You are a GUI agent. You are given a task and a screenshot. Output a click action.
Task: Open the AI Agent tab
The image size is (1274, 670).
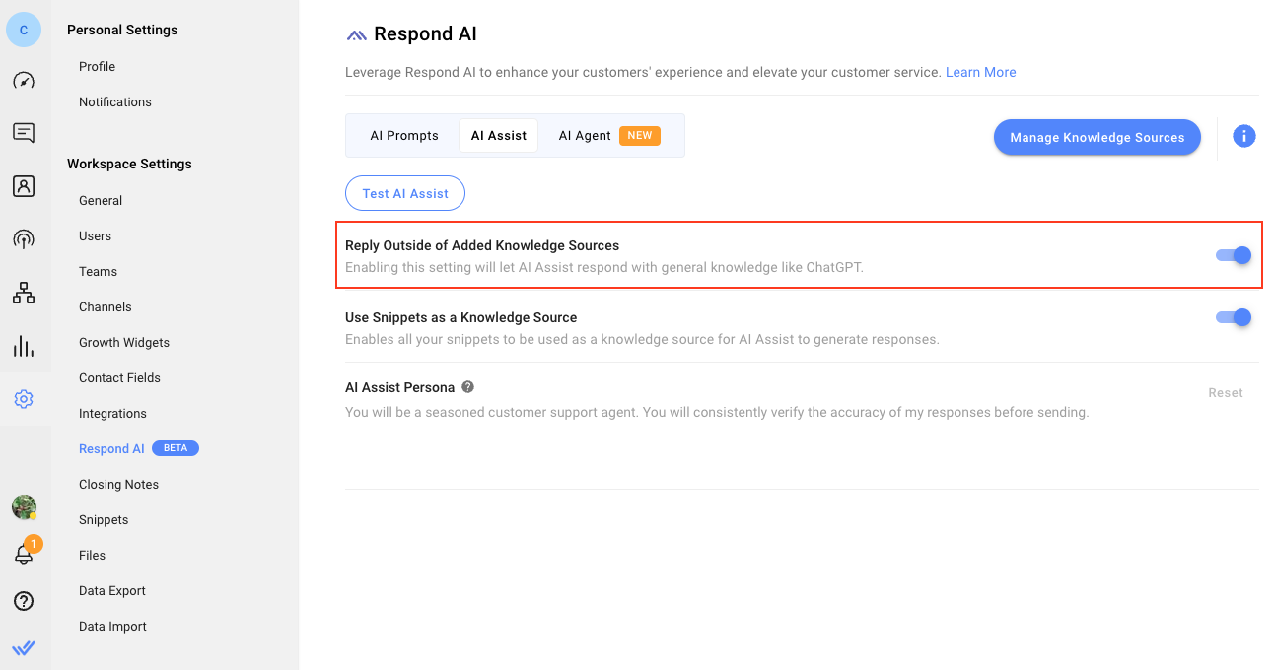585,135
